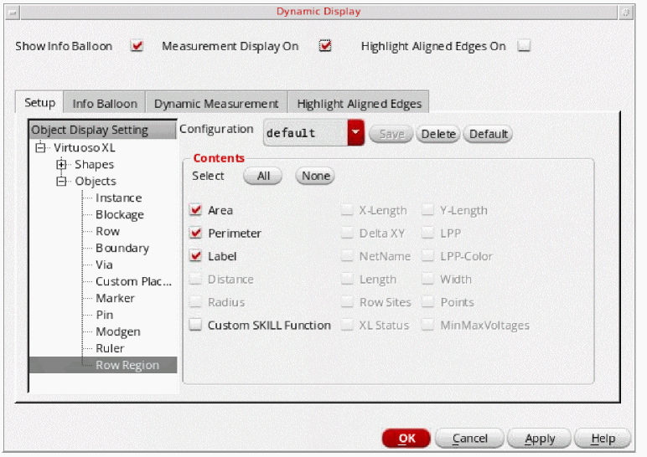Expand the Shapes tree node
The width and height of the screenshot is (647, 457).
[61, 164]
